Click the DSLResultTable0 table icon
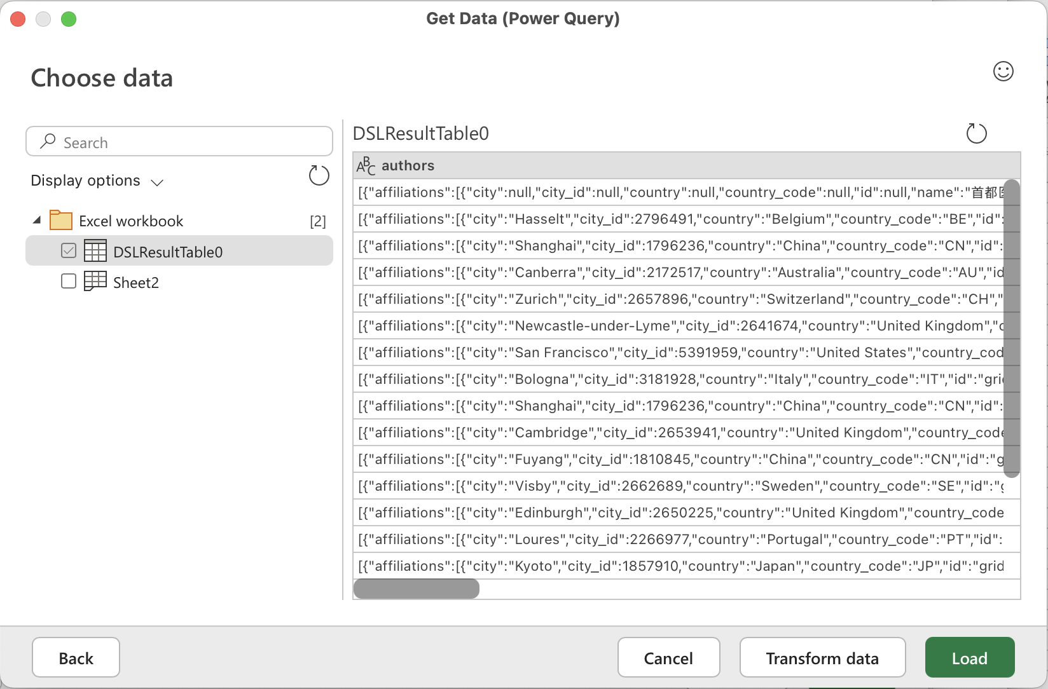Image resolution: width=1048 pixels, height=689 pixels. click(95, 250)
